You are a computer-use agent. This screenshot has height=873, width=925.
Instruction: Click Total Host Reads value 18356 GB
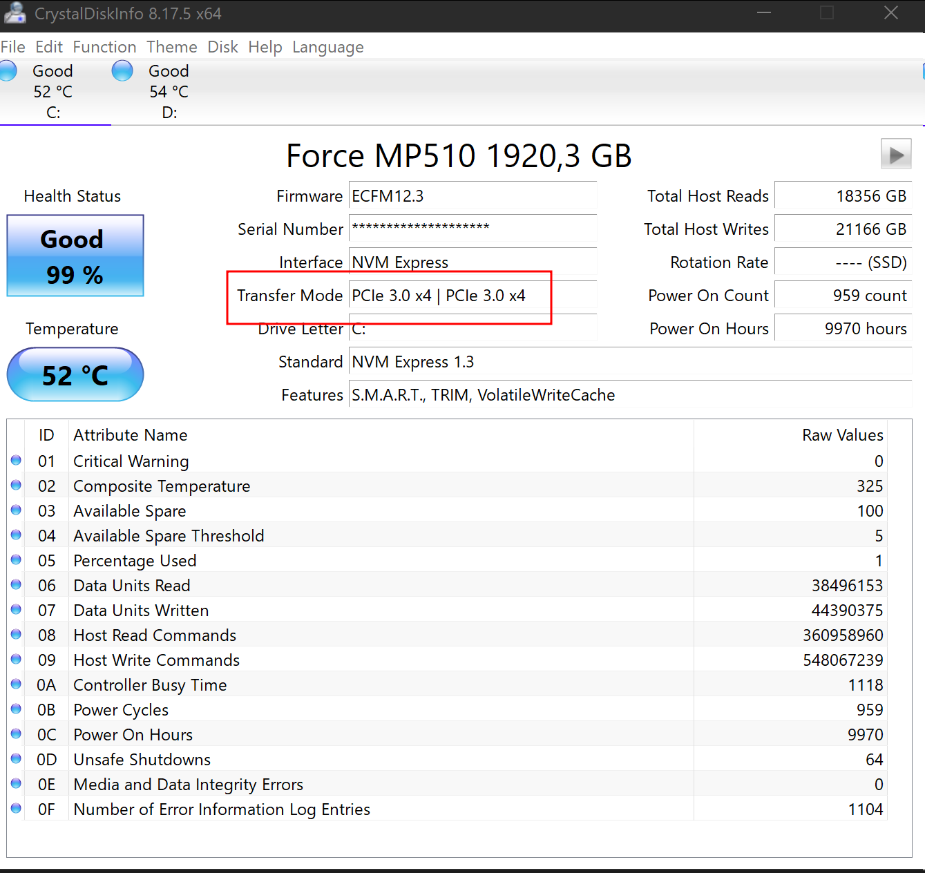(843, 196)
